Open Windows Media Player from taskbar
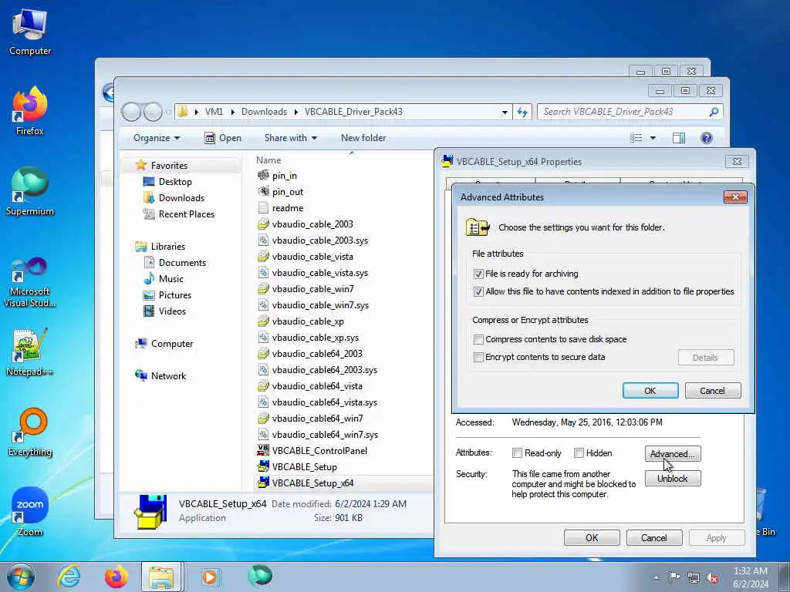The image size is (790, 592). coord(210,577)
